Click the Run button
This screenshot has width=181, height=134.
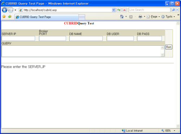169,47
